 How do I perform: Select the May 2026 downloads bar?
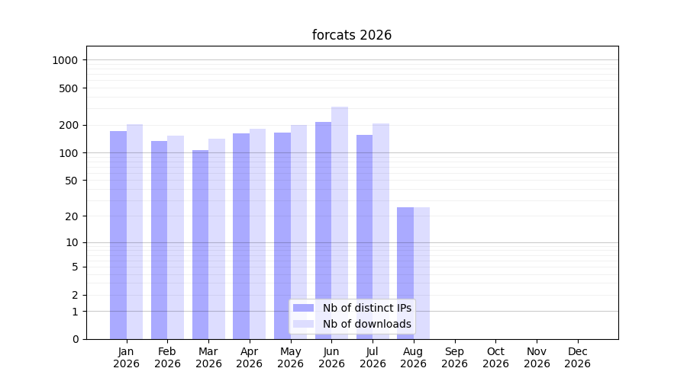298,232
